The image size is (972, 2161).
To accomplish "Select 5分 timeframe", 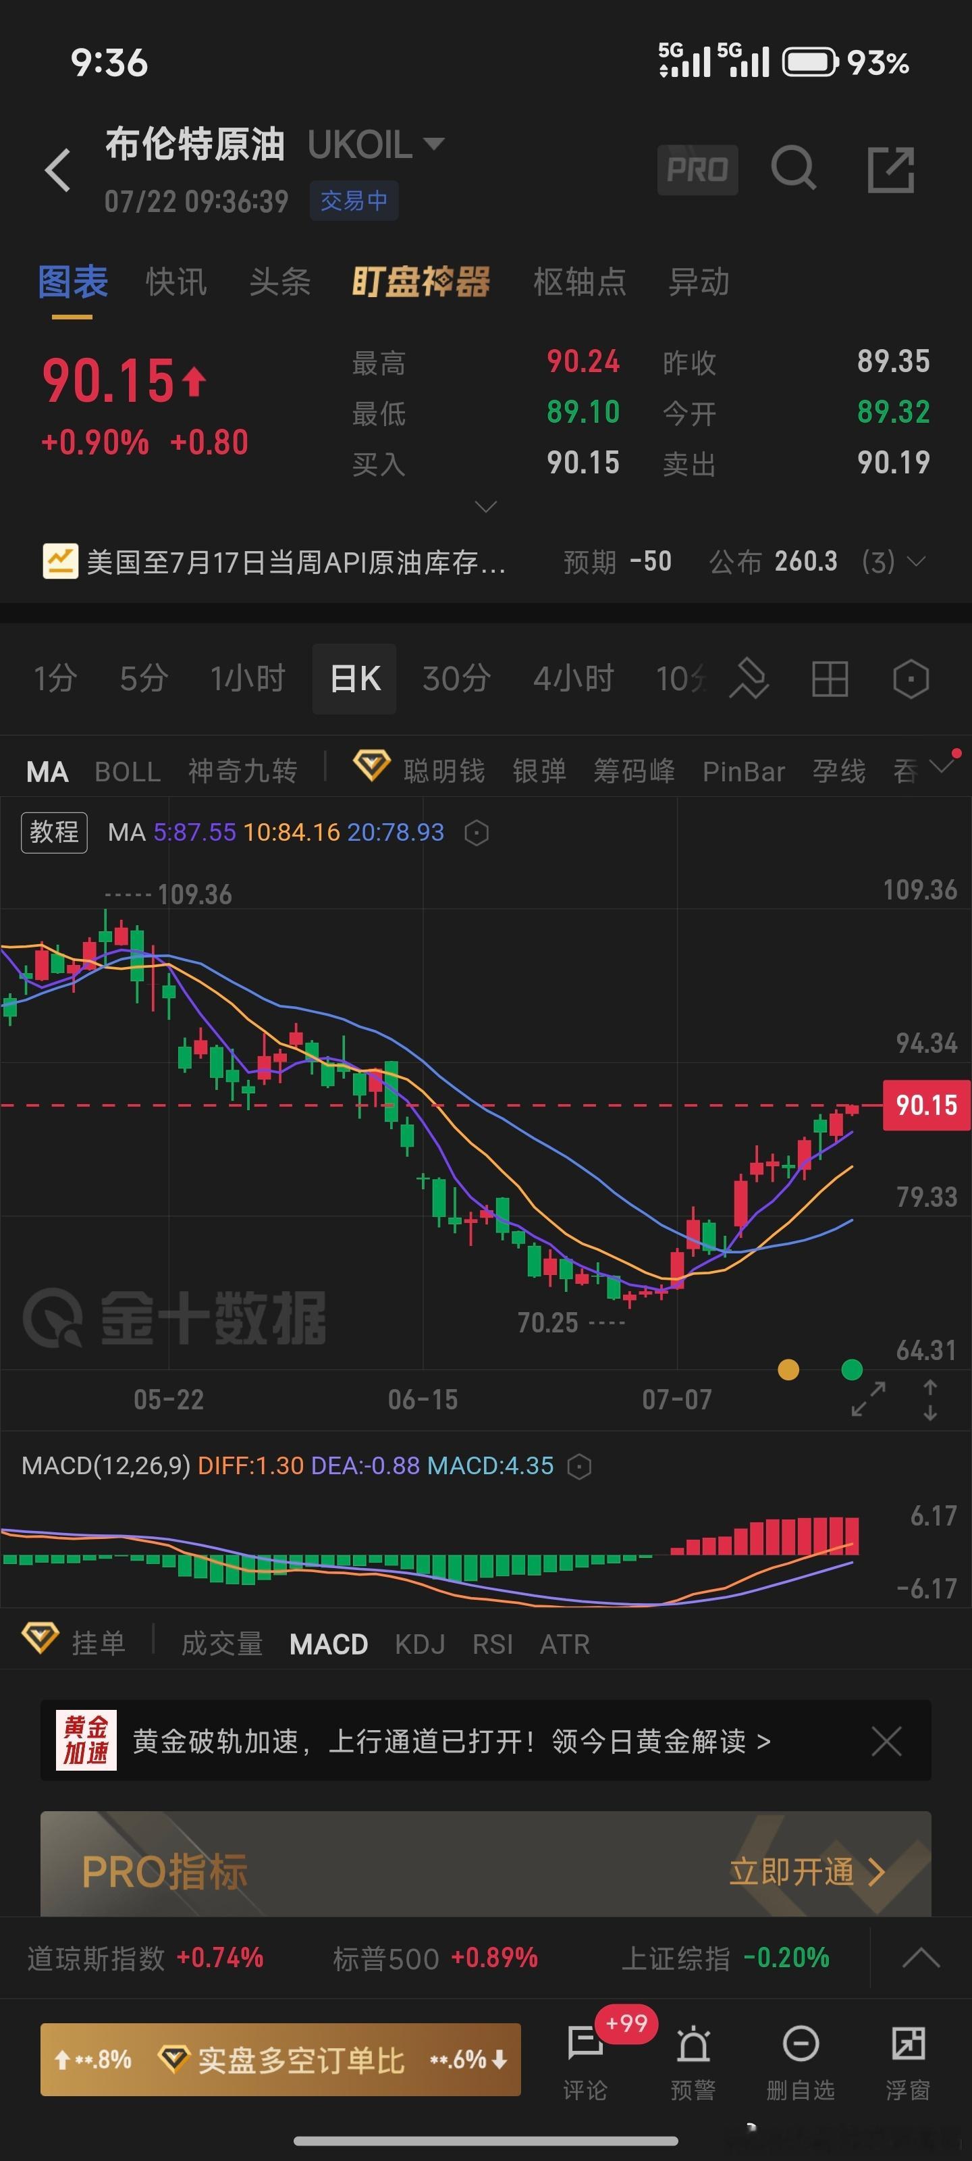I will (x=143, y=679).
